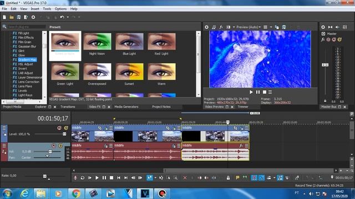The height and width of the screenshot is (199, 355).
Task: Save the project with the floppy disk icon
Action: (19, 17)
